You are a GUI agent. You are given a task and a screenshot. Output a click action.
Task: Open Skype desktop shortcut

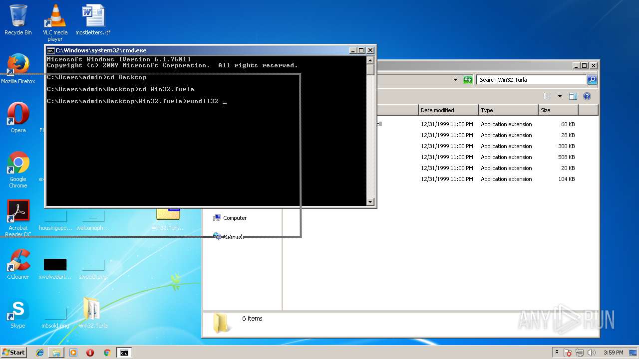tap(18, 313)
